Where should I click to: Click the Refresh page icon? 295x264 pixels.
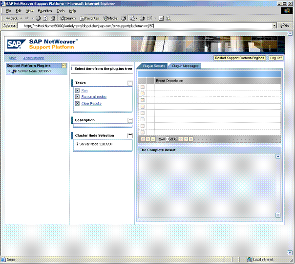tap(45, 18)
